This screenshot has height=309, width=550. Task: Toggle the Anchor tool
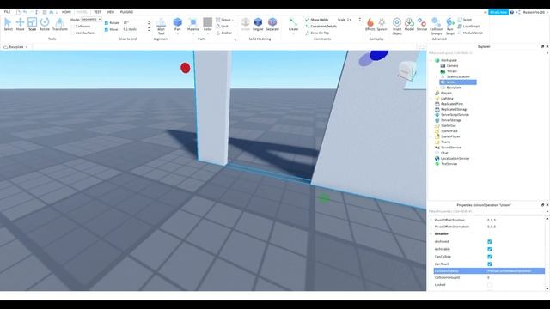tap(224, 33)
